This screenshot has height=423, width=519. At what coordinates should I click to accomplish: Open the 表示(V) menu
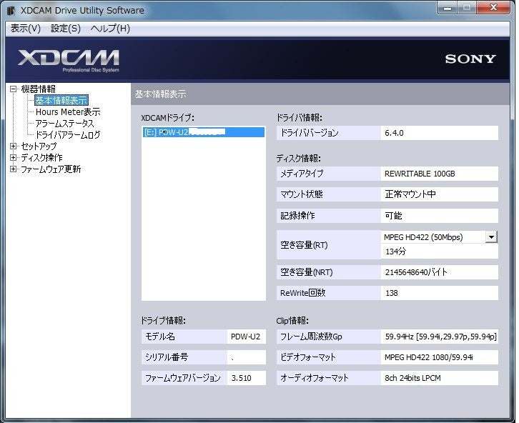click(25, 29)
